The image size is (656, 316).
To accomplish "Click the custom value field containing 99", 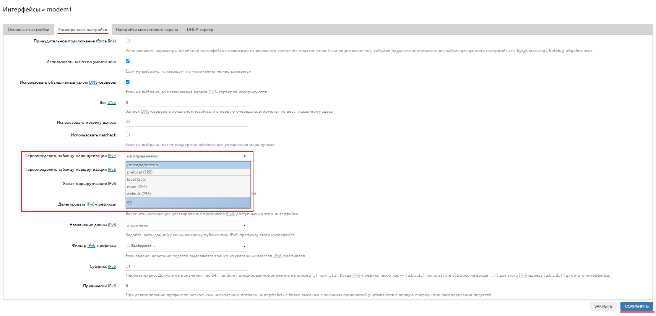I will pyautogui.click(x=188, y=203).
